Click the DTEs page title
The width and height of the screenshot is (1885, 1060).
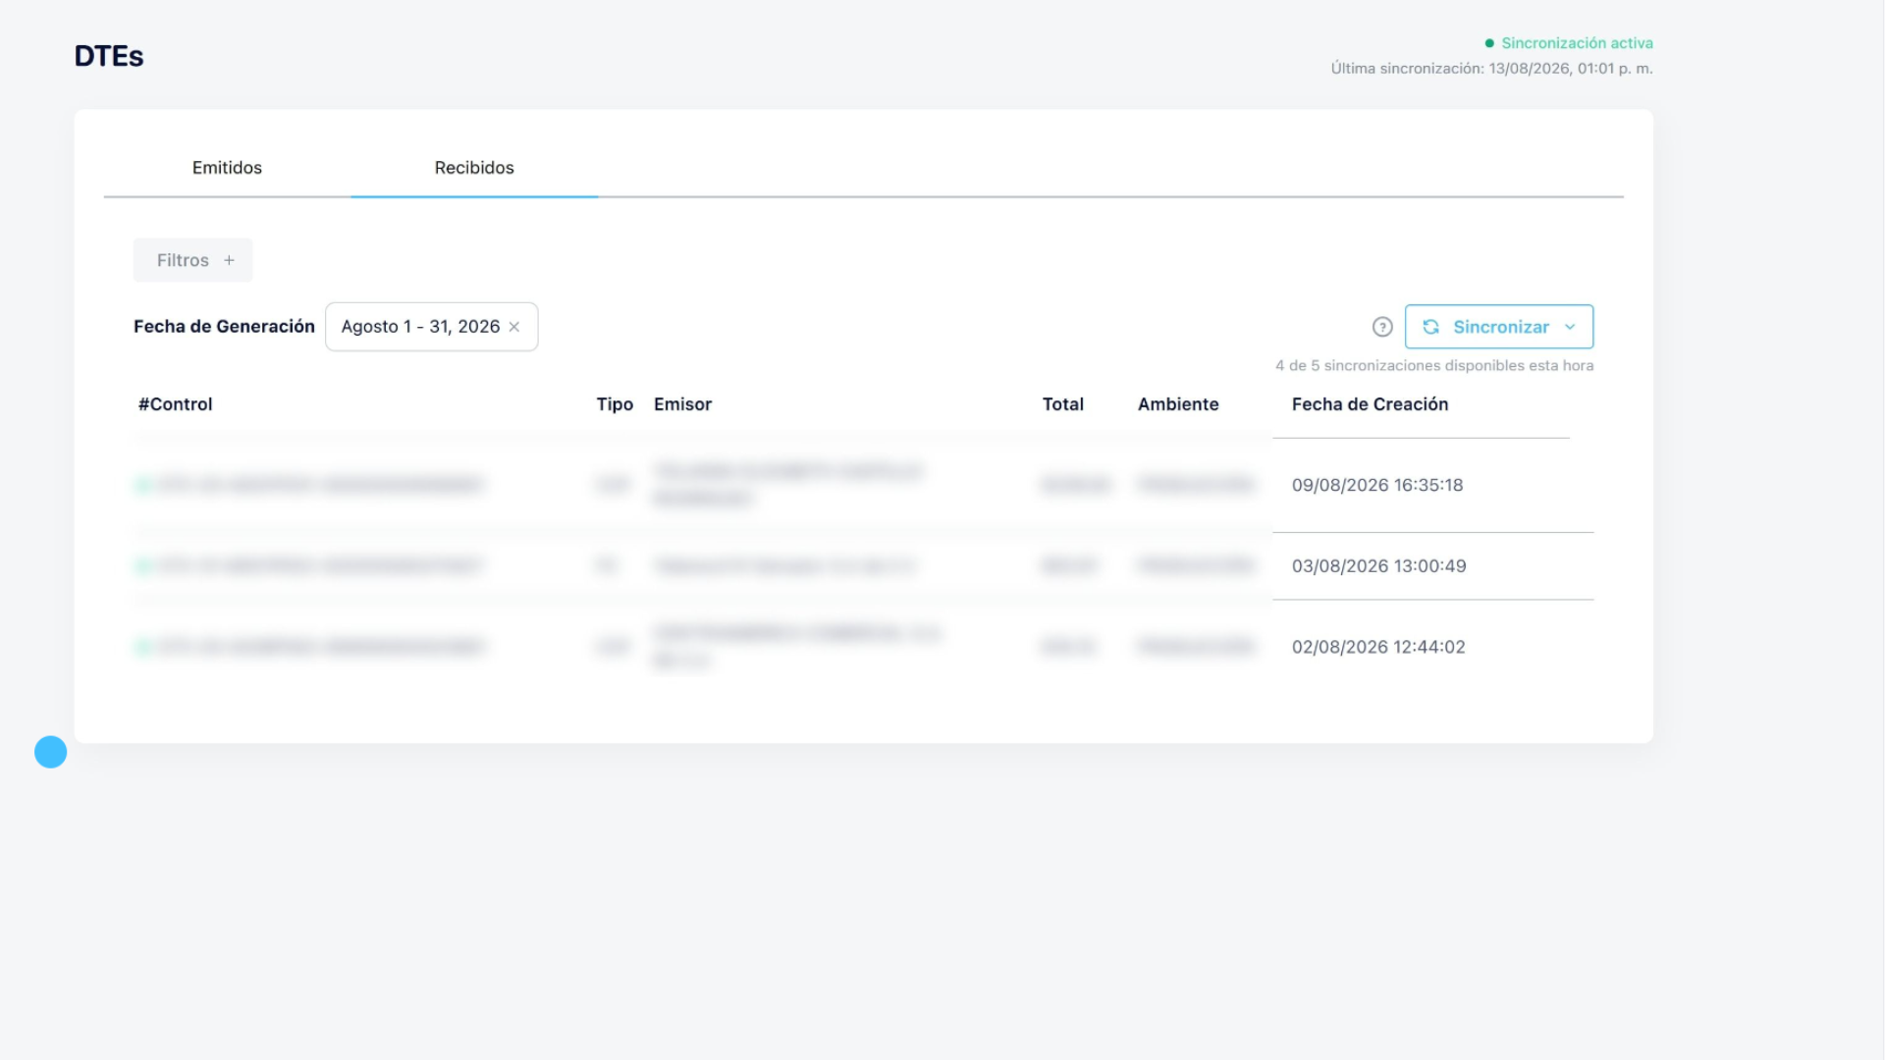tap(109, 56)
